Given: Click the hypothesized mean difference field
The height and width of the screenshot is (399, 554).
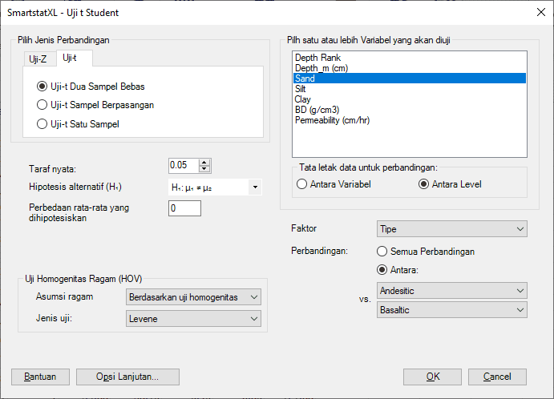Looking at the screenshot, I should (x=184, y=208).
